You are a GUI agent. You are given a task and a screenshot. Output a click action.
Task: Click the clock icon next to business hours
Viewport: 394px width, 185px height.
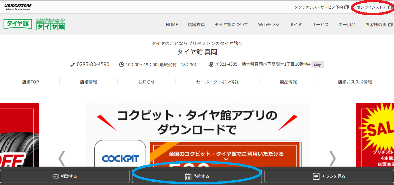point(121,64)
